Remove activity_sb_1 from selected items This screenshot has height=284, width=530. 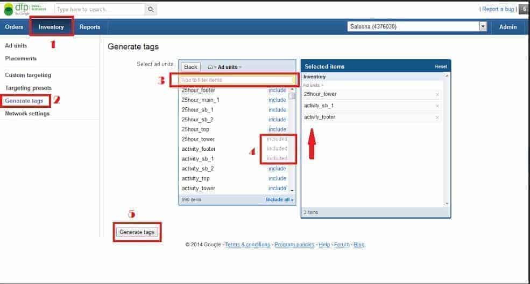437,106
